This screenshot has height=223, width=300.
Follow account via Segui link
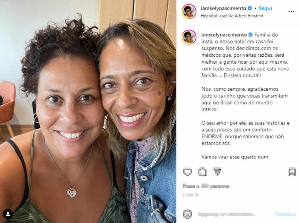[265, 9]
